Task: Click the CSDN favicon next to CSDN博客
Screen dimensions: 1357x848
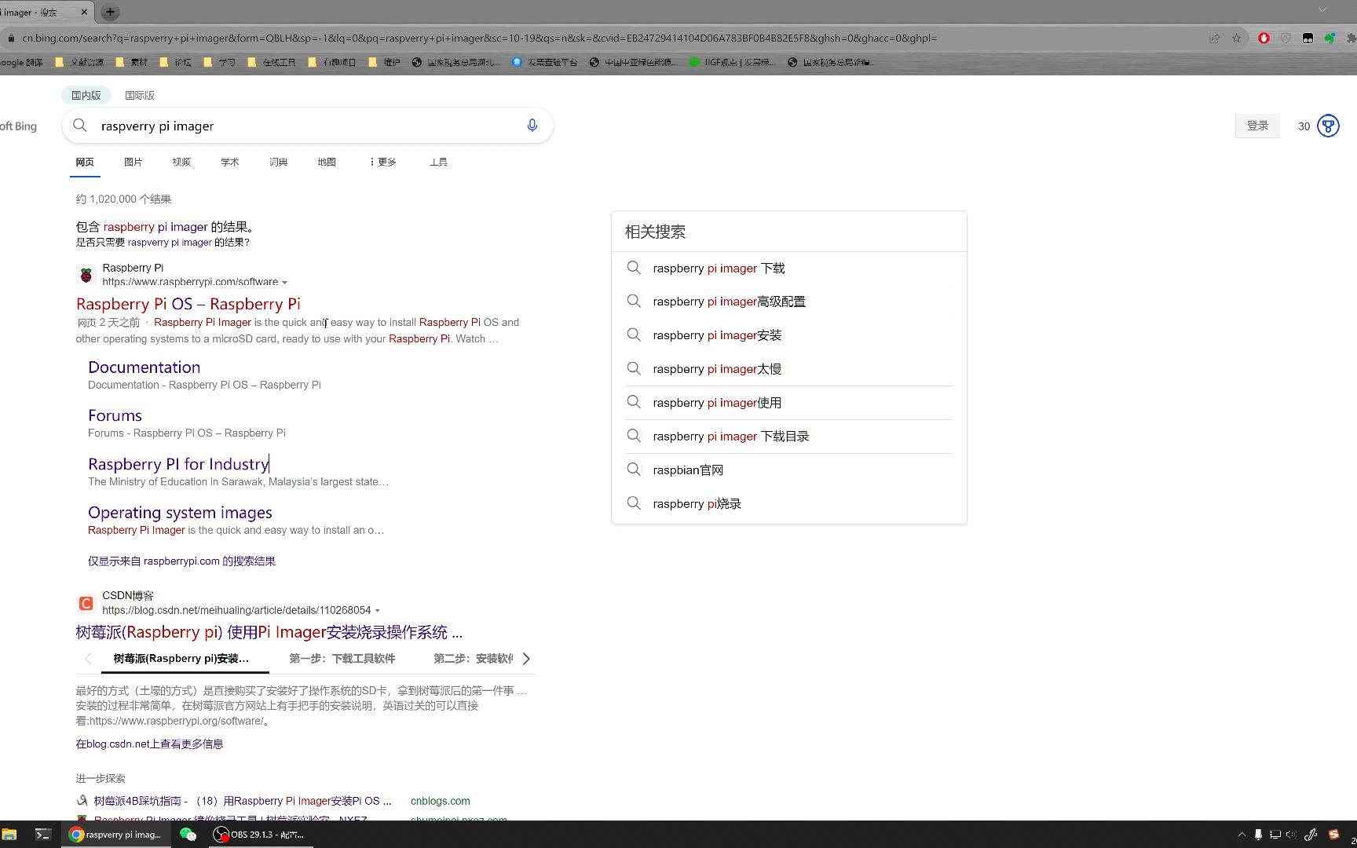Action: [x=86, y=603]
